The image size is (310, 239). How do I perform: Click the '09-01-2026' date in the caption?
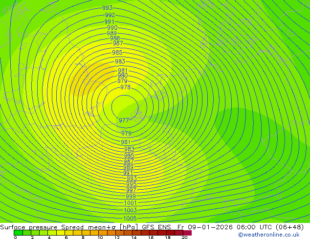point(210,227)
